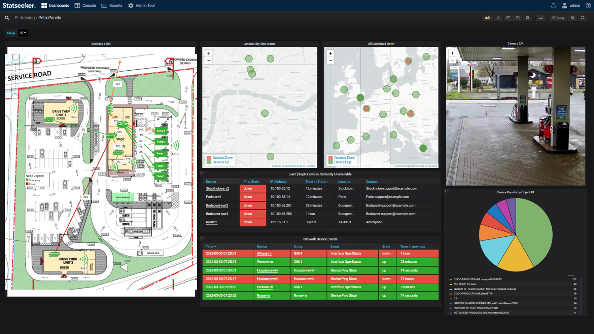This screenshot has height=334, width=594.
Task: Toggle the NET-SNMP-TC.linux legend series
Action: (464, 284)
